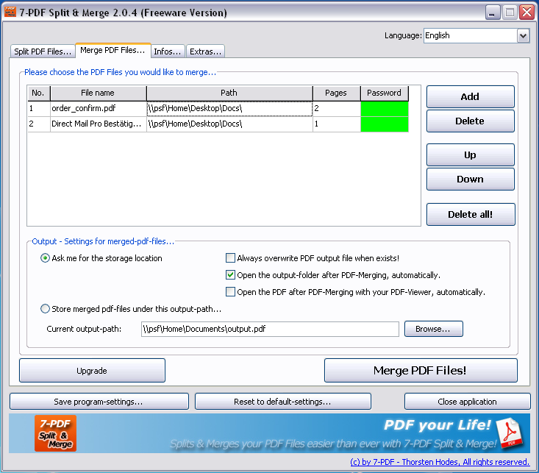Screen dimensions: 539x473
Task: Start merging with Merge PDF Files! button
Action: click(x=421, y=371)
